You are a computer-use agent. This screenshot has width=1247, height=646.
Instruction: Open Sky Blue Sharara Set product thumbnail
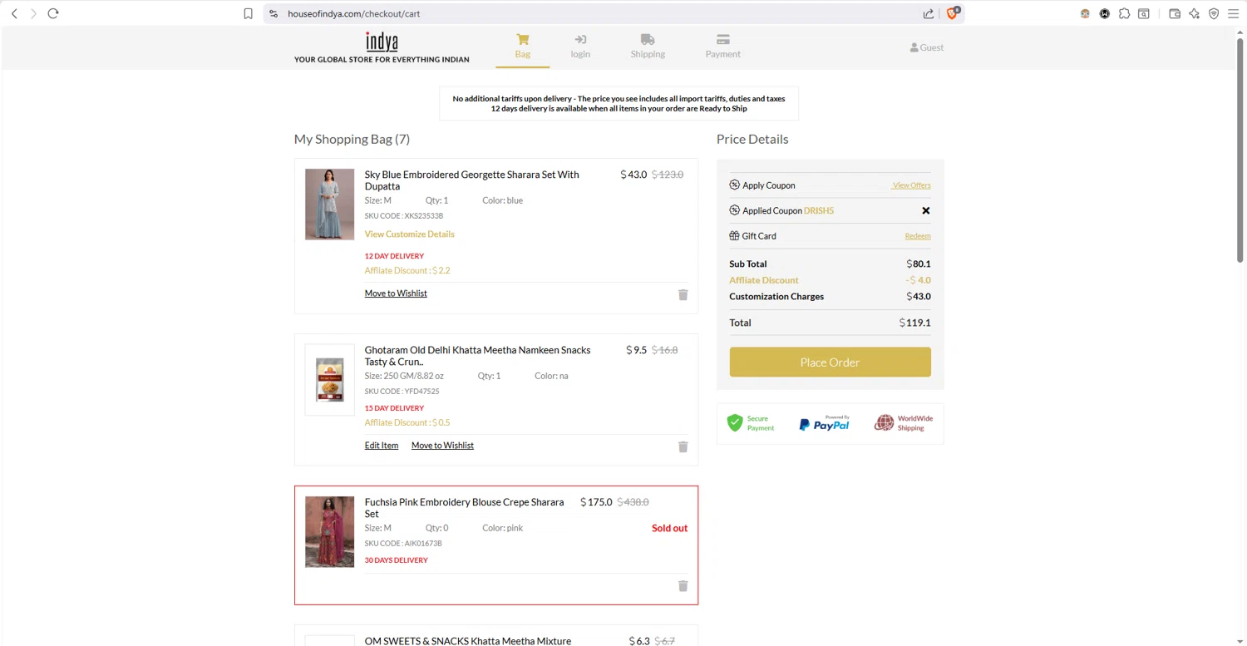tap(329, 205)
